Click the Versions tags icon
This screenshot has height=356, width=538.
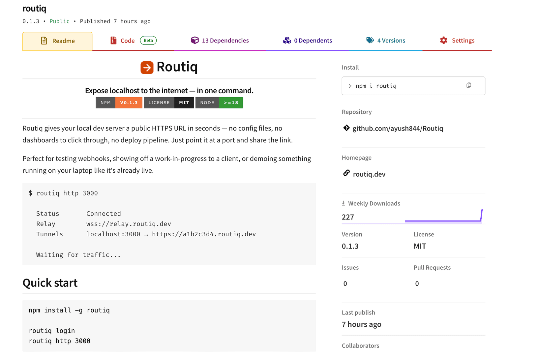point(370,40)
